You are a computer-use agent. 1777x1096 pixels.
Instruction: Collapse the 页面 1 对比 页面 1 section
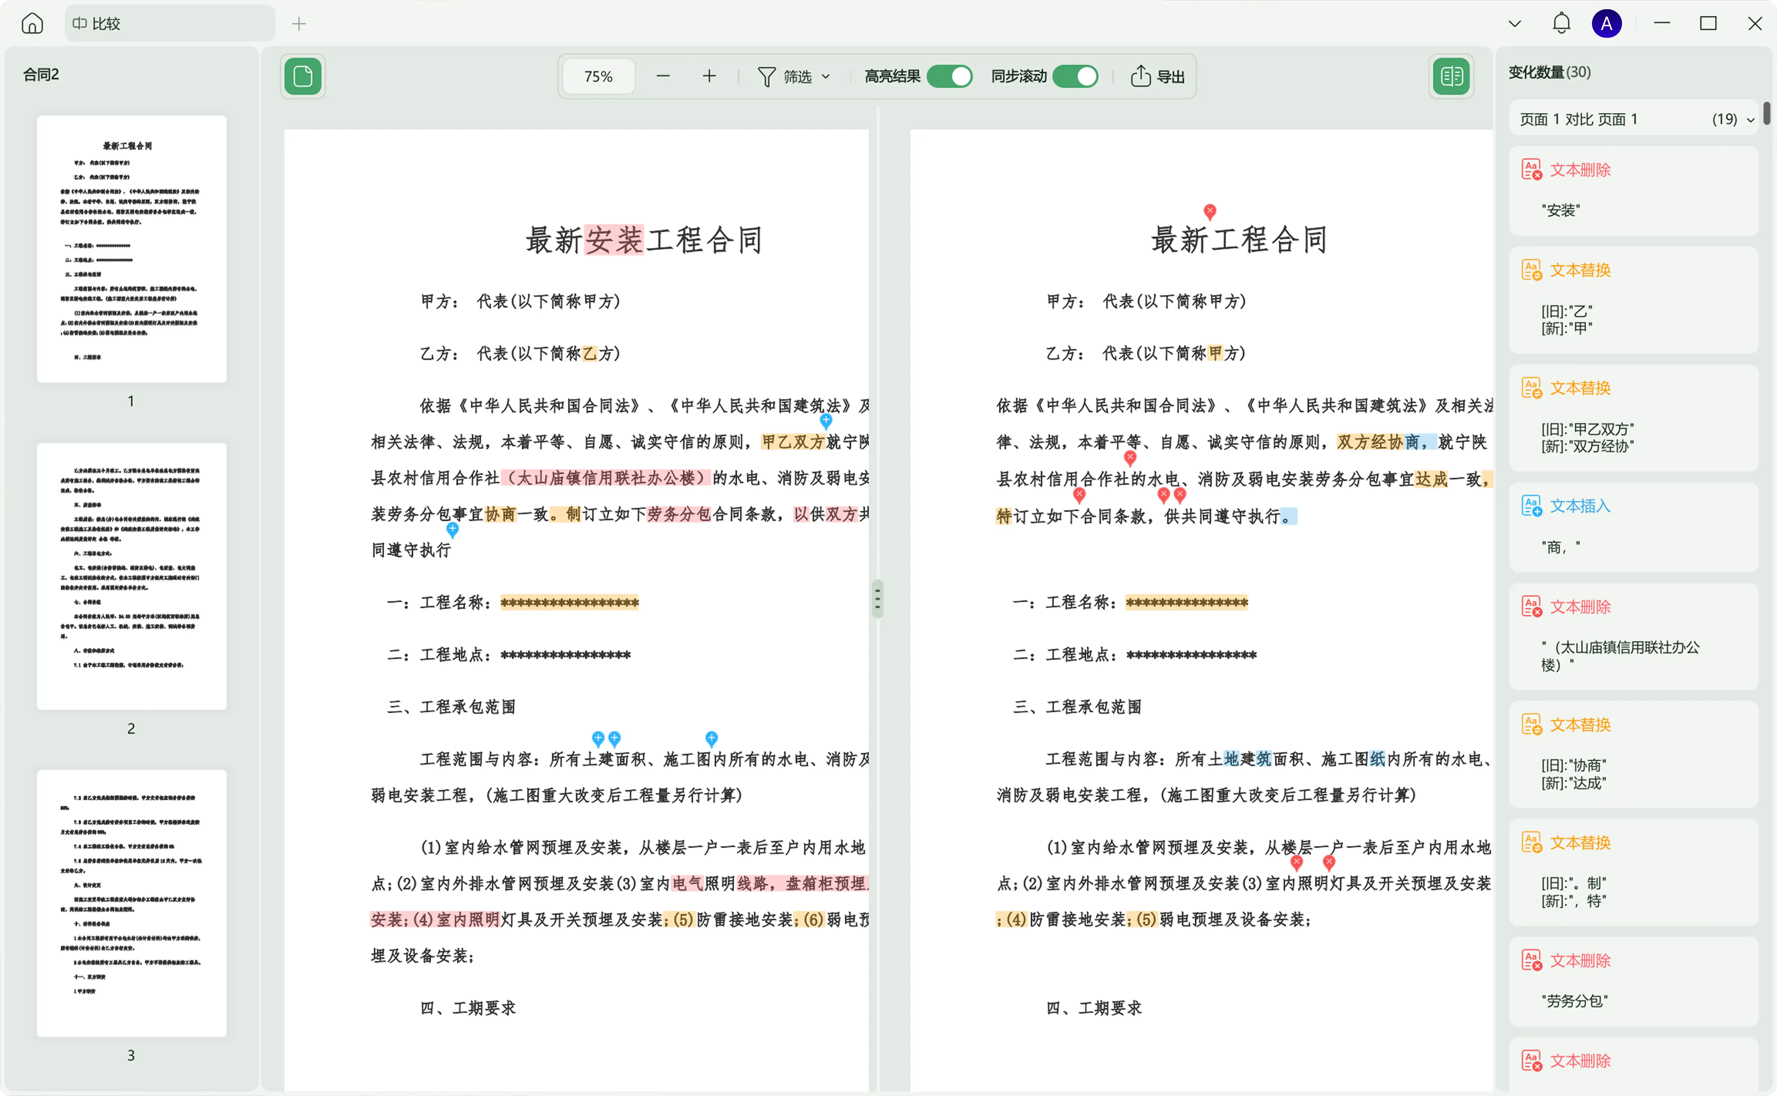coord(1750,120)
